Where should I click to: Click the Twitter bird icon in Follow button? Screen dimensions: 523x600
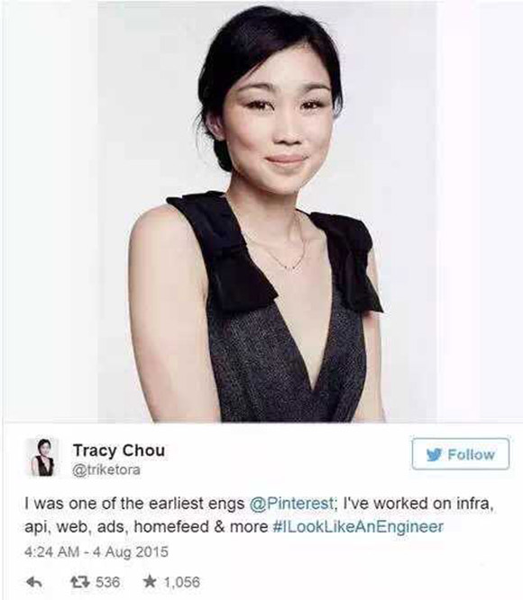pyautogui.click(x=434, y=455)
